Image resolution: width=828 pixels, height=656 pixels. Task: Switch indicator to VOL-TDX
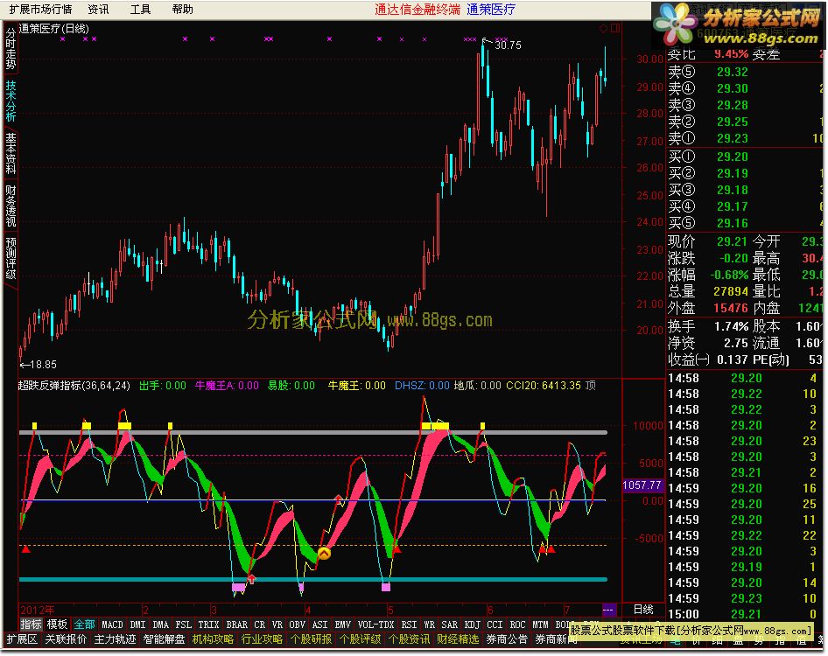[x=376, y=625]
